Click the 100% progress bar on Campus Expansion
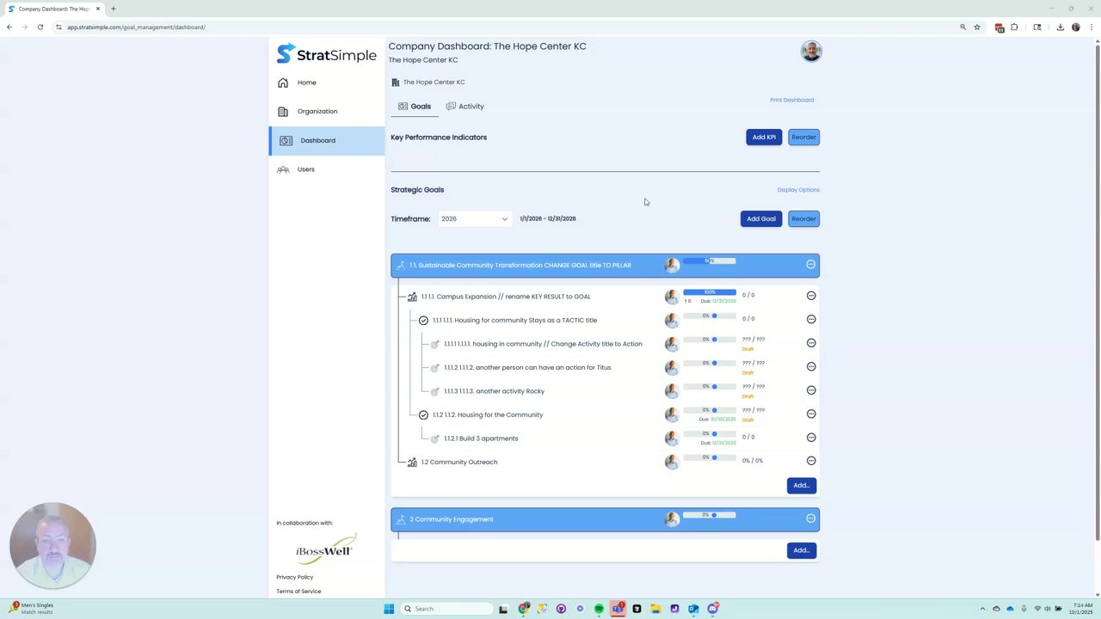1101x619 pixels. [710, 292]
